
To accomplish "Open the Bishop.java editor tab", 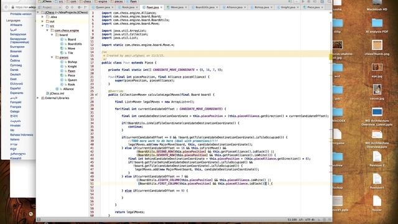I will pos(261,7).
